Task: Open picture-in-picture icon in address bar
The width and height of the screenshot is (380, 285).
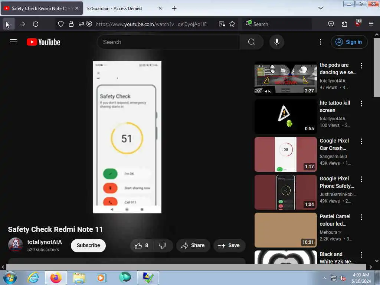Action: tap(222, 24)
